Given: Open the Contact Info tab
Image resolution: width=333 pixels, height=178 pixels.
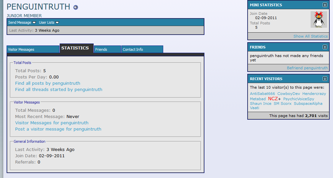Looking at the screenshot, I should (142, 49).
